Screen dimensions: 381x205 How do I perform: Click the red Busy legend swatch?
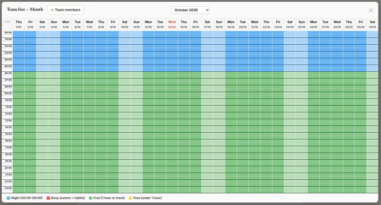(x=48, y=198)
